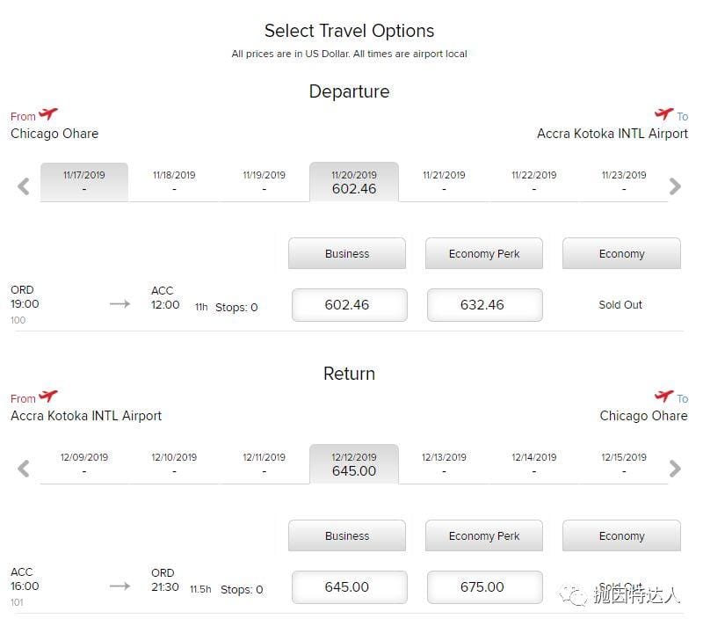The width and height of the screenshot is (703, 626).
Task: Click the red plane icon beside Departure 'To'
Action: tap(663, 115)
